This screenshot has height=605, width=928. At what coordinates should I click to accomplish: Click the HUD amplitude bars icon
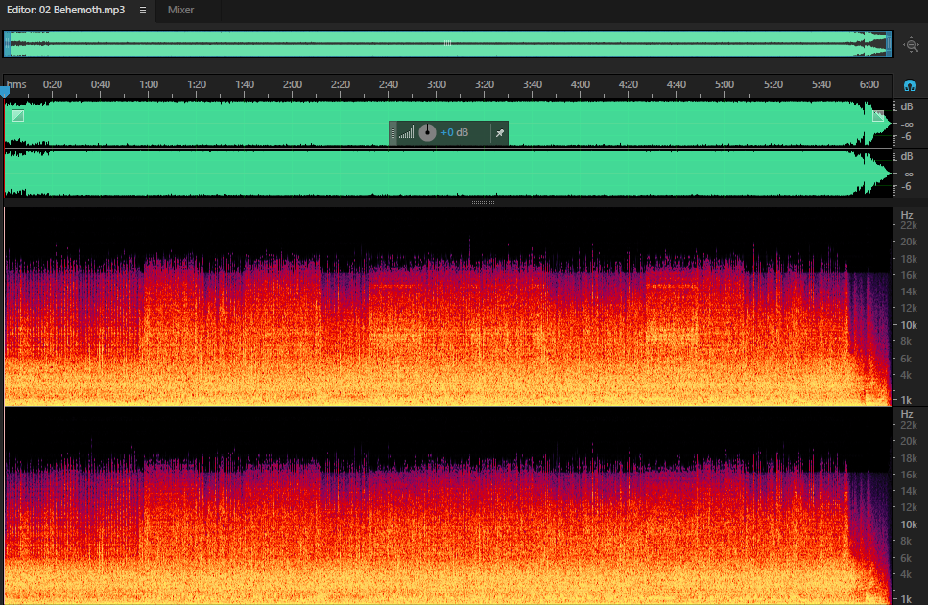(x=406, y=133)
